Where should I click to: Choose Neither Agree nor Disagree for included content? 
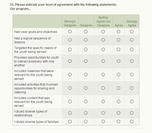(103, 102)
